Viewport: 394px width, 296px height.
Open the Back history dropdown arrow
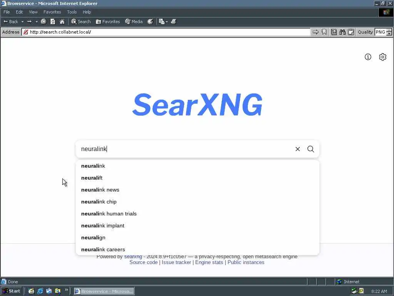[22, 22]
